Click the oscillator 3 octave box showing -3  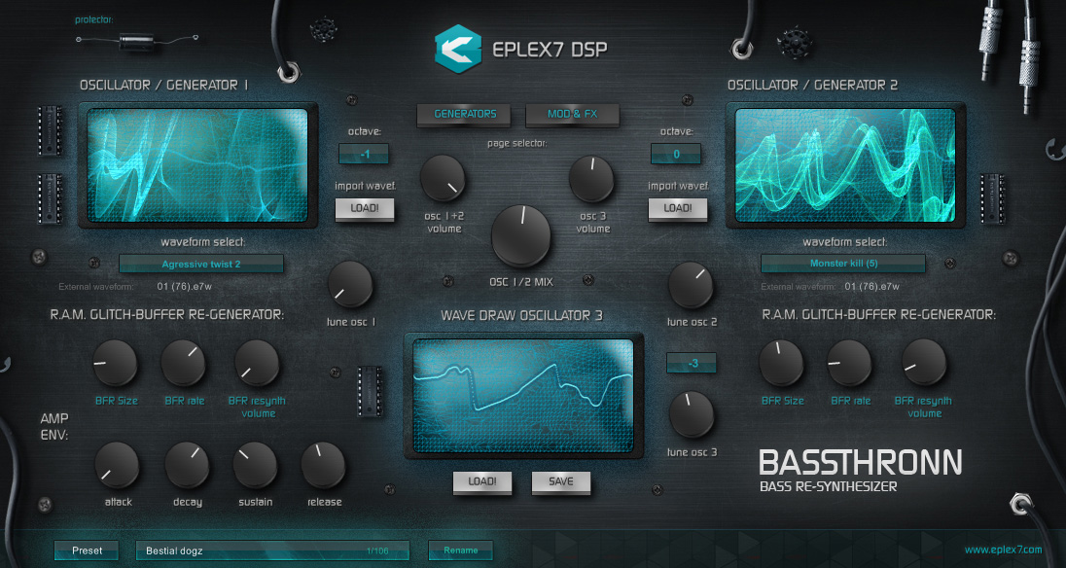tap(692, 364)
